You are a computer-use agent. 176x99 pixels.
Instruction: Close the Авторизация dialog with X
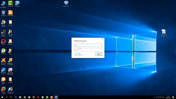tap(103, 39)
